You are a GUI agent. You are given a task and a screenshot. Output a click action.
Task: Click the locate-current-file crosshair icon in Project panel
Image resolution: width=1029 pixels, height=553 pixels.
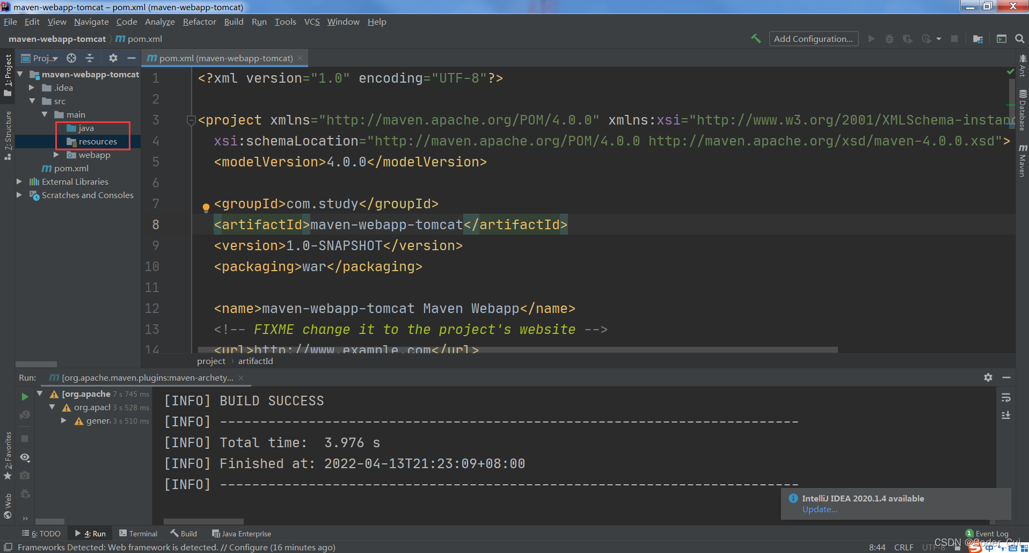pyautogui.click(x=71, y=58)
